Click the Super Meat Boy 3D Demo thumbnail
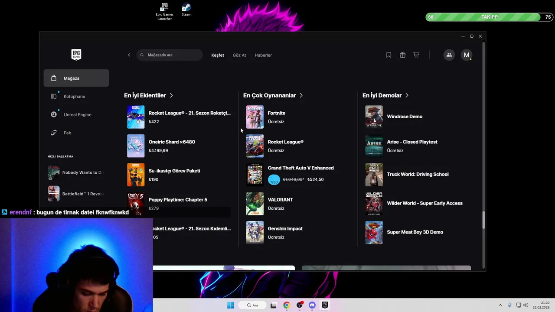 pos(374,233)
